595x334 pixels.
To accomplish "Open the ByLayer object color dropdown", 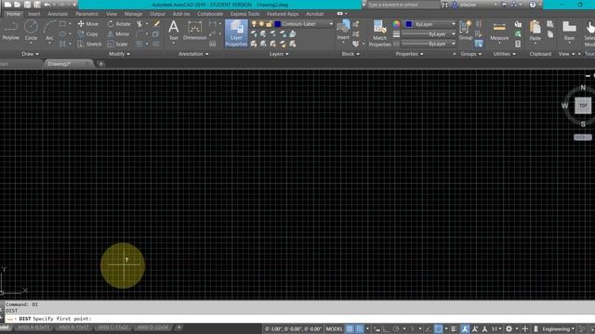I will tap(430, 24).
